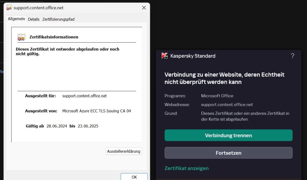
Task: Open the Details tab
Action: coord(34,19)
